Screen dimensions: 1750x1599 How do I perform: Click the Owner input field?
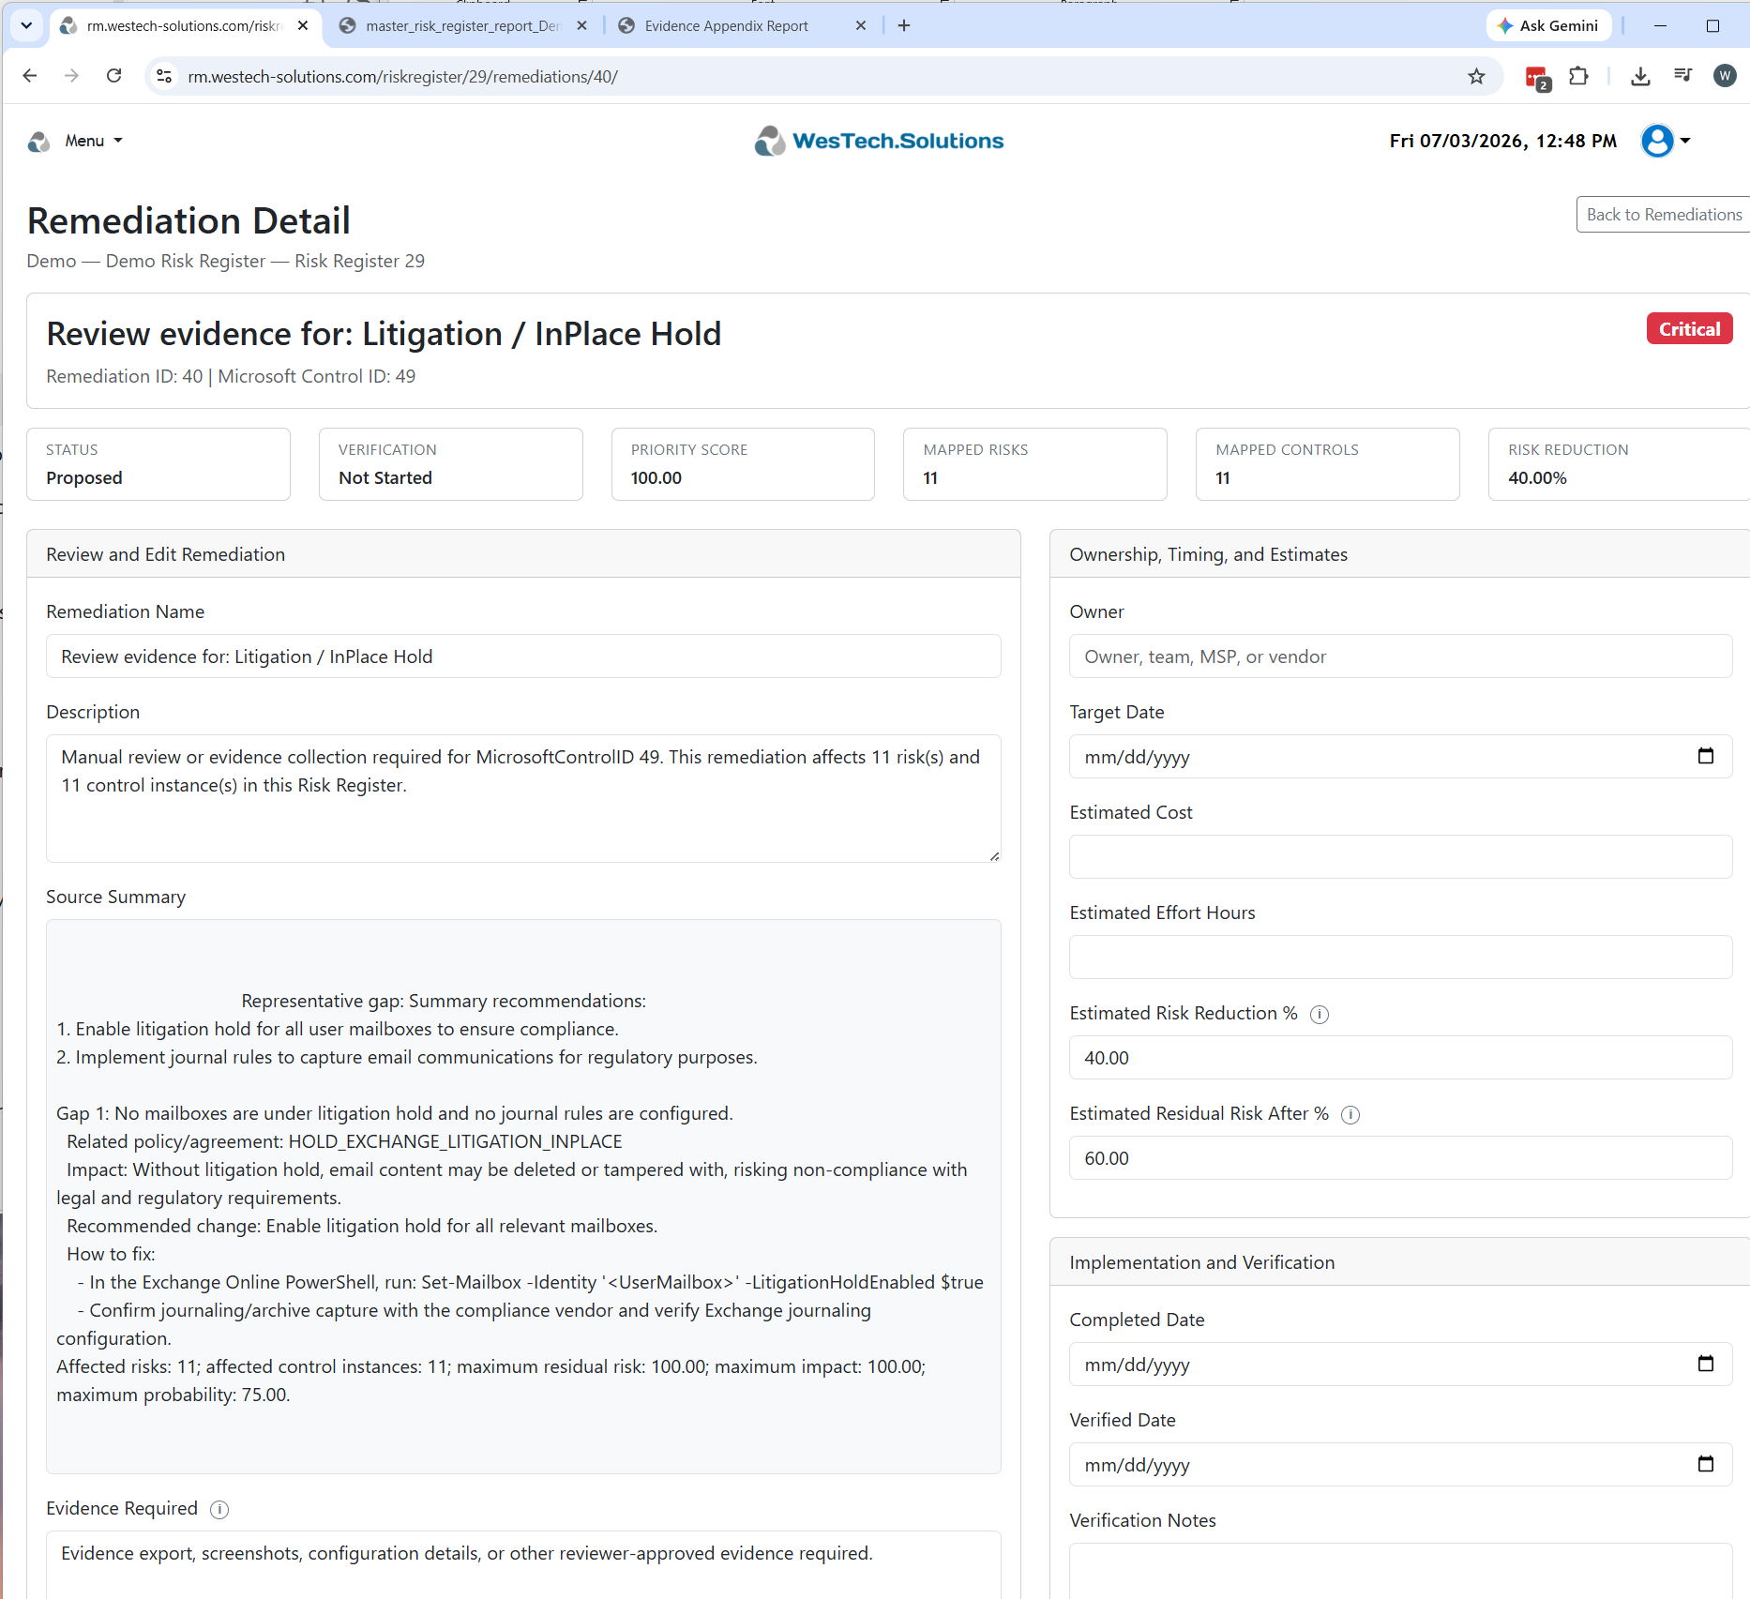coord(1400,656)
